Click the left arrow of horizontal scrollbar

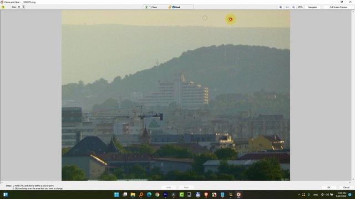2,182
